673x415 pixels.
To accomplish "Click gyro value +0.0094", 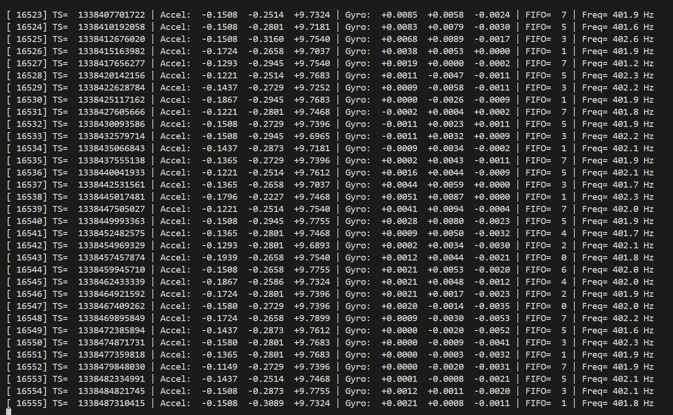I will coord(446,209).
